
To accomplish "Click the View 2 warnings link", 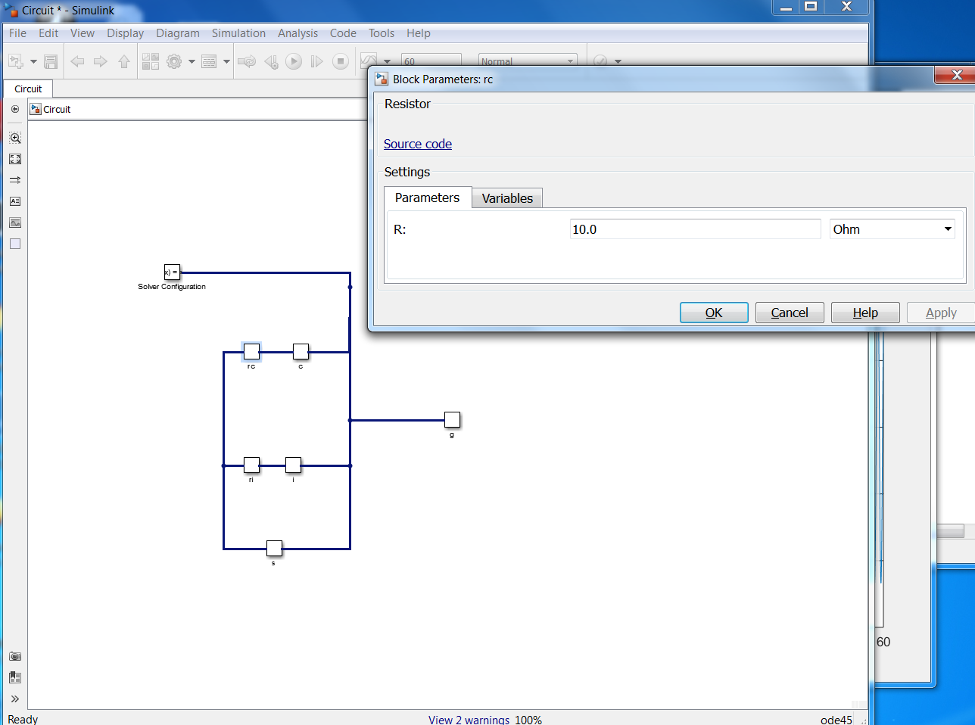I will pyautogui.click(x=469, y=720).
